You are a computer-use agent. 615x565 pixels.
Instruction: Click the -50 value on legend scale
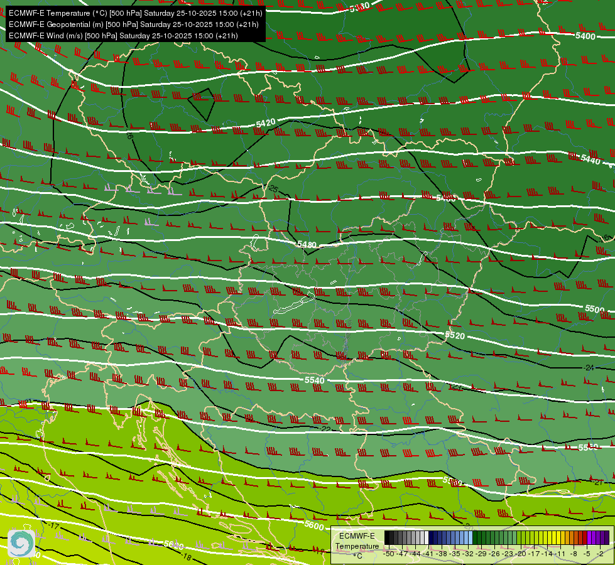click(388, 554)
